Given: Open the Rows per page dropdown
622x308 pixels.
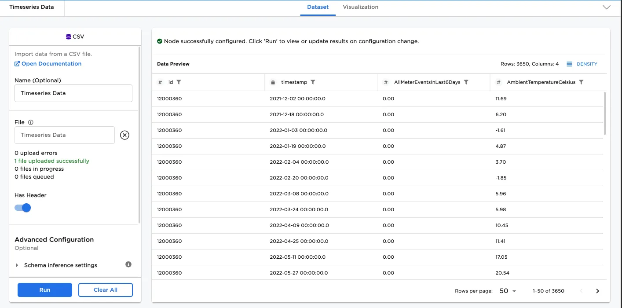Looking at the screenshot, I should pos(508,291).
